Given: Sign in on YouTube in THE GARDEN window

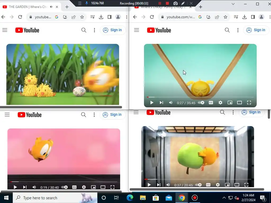Looking at the screenshot, I should click(113, 30).
